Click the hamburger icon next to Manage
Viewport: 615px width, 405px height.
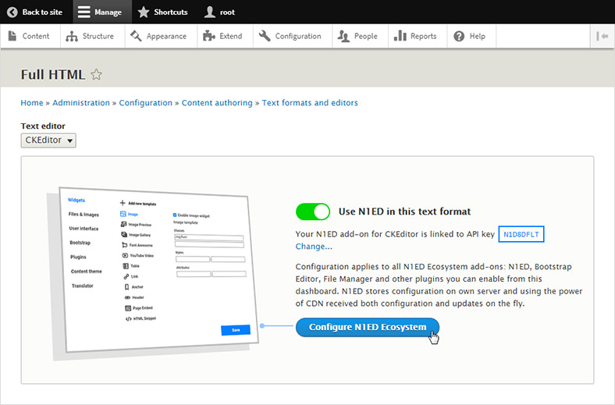(84, 12)
